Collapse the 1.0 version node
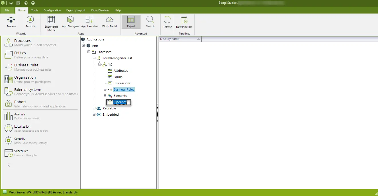 (99, 64)
